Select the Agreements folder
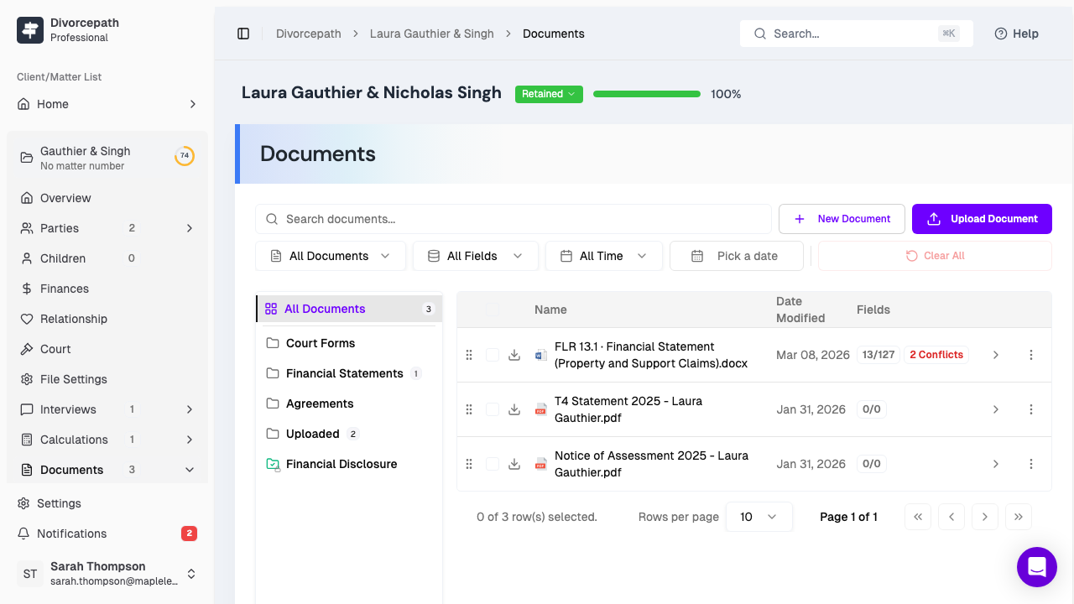This screenshot has height=604, width=1074. click(x=349, y=404)
